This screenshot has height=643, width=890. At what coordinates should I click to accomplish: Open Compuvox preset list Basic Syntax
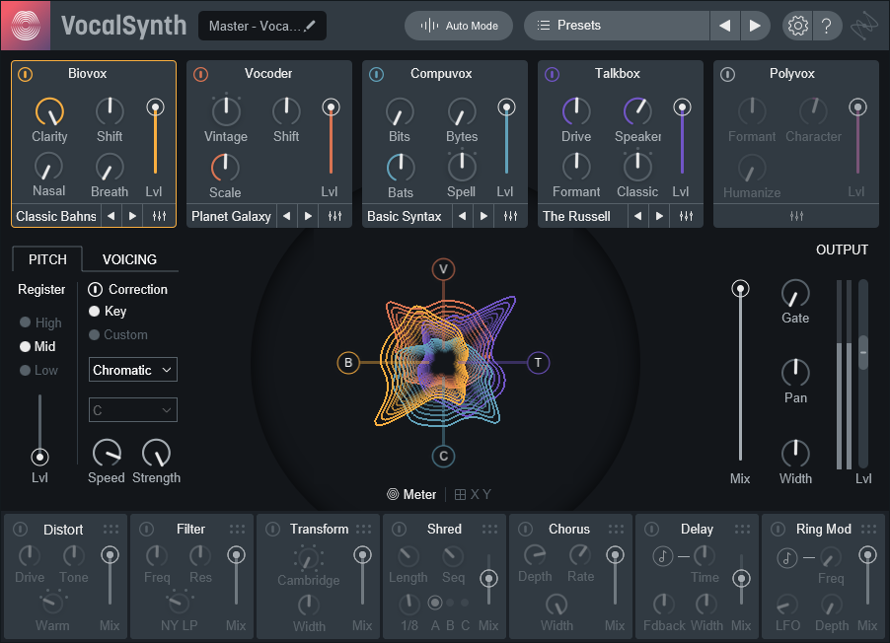pos(405,216)
